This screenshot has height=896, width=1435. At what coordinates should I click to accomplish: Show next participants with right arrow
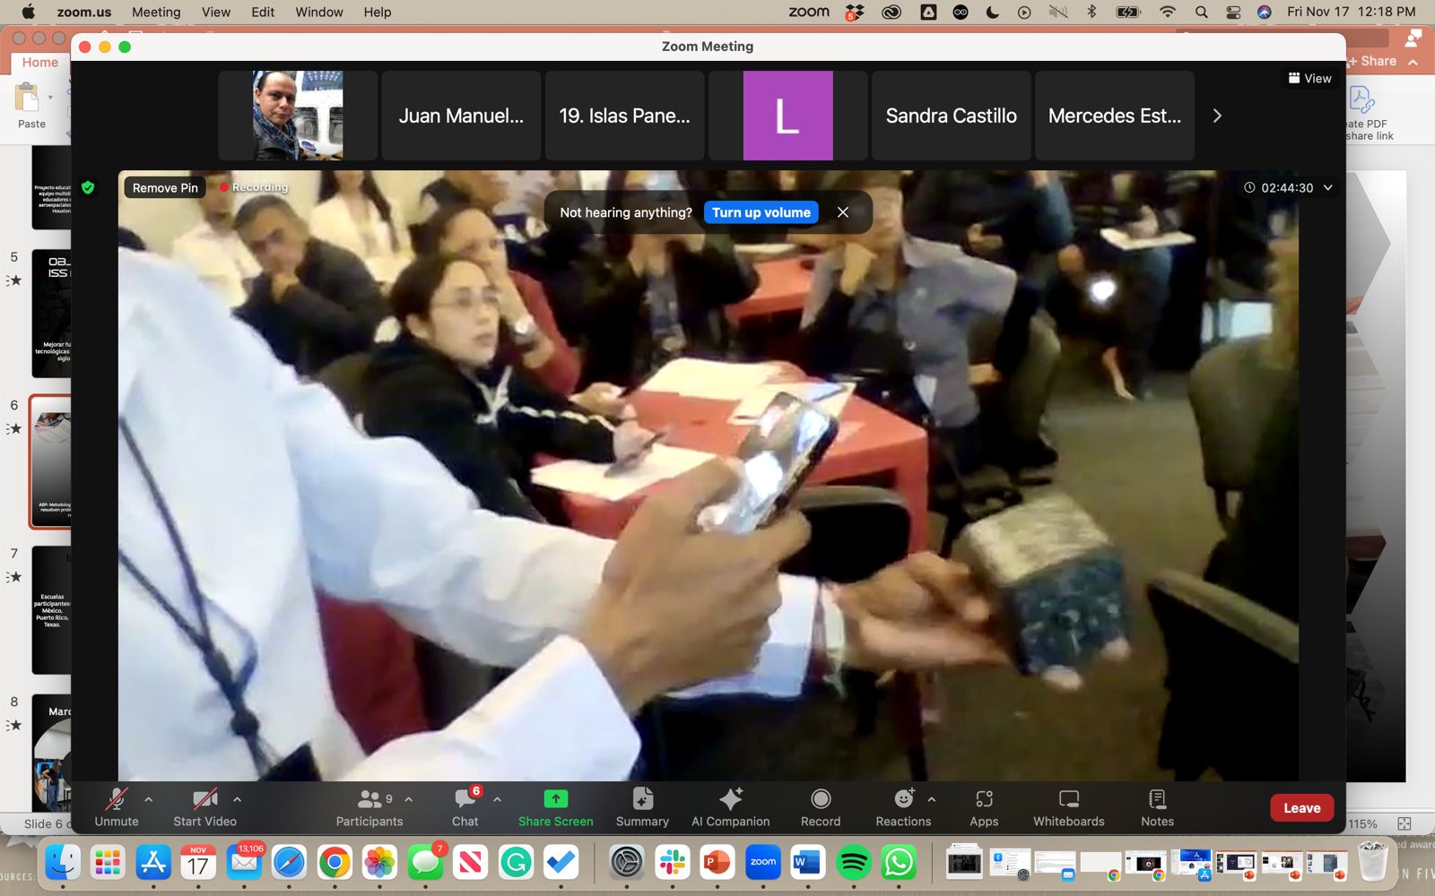point(1217,116)
